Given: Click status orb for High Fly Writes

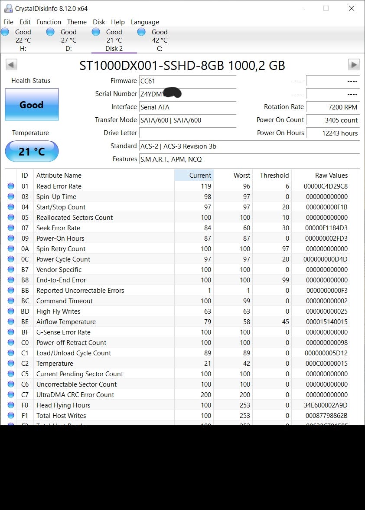Looking at the screenshot, I should tap(11, 311).
